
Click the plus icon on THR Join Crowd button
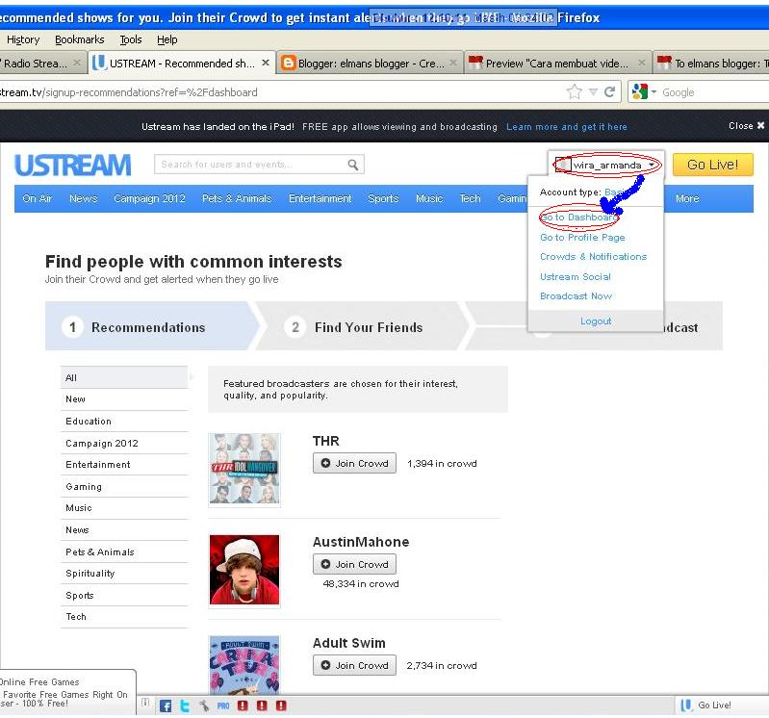[325, 463]
